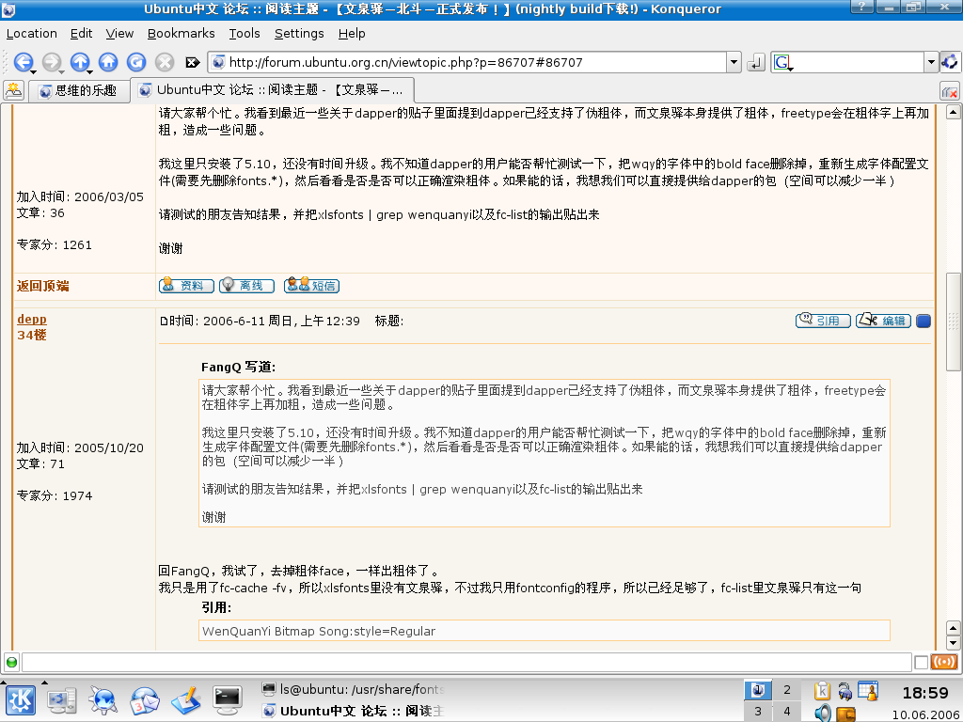Screen dimensions: 963x722
Task: Click the hat-and-printer tray icon
Action: pyautogui.click(x=845, y=691)
